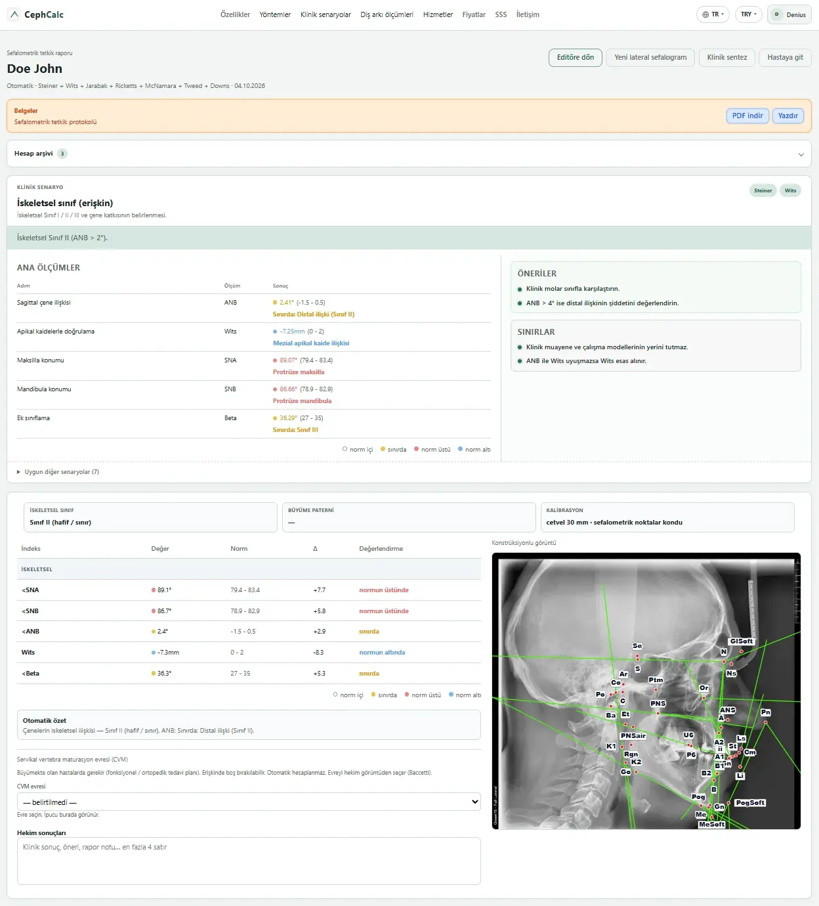Expand Uygun diğer senaryolar (7)
819x906 pixels.
pos(58,472)
